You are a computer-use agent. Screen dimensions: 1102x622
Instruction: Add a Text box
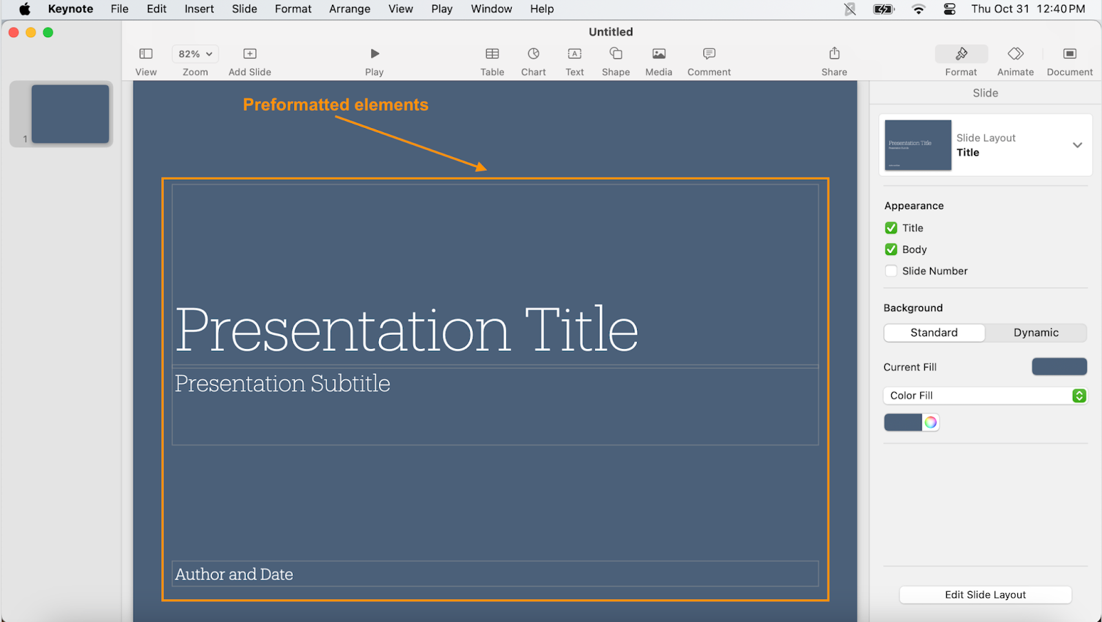(574, 54)
